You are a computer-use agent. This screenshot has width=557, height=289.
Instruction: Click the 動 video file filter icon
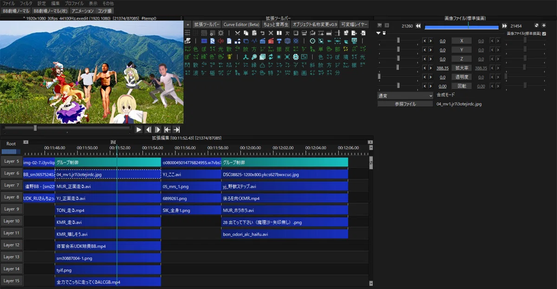click(296, 73)
